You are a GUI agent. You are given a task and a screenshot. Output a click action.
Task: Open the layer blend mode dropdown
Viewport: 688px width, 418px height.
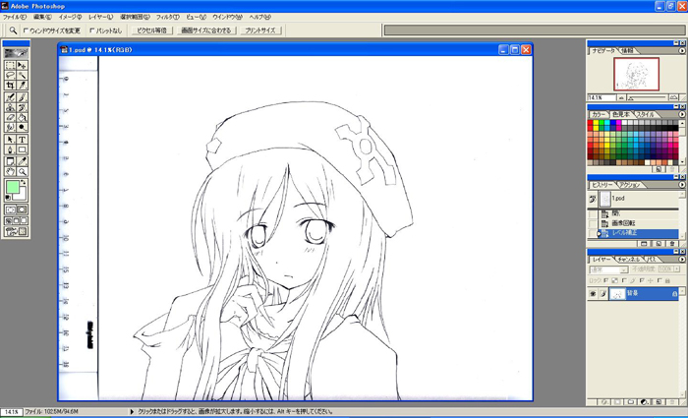click(609, 269)
